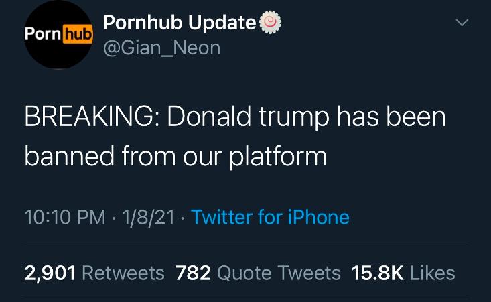Screen dimensions: 491x302
Task: Click the word "BREAKING:" in the tweet
Action: 93,117
